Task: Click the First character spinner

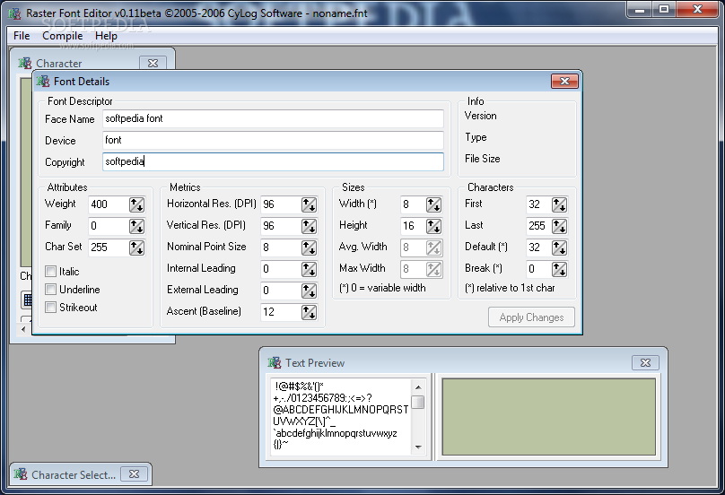Action: coord(560,204)
